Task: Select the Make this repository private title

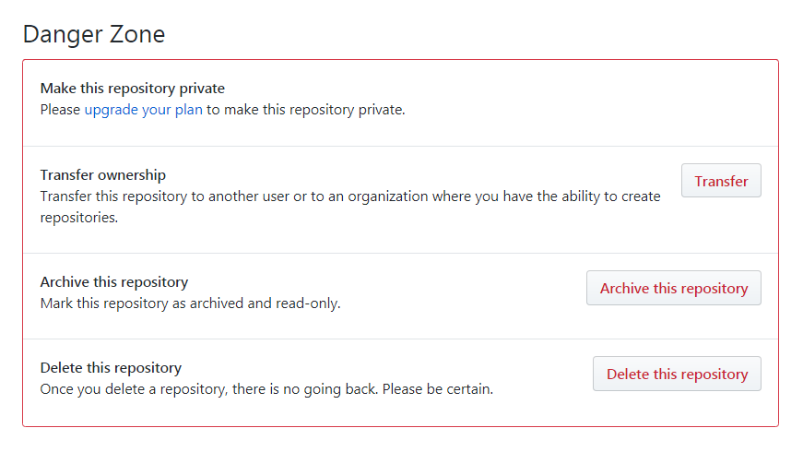Action: click(x=133, y=89)
